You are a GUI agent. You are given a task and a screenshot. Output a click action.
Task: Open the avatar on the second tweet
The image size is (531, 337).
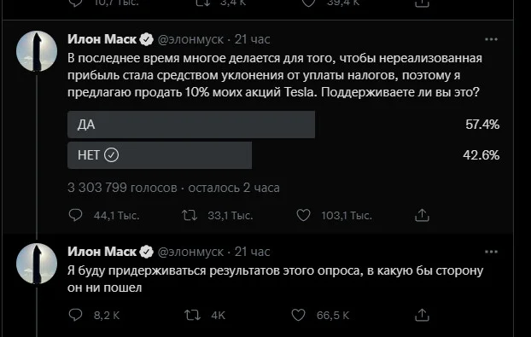[37, 264]
